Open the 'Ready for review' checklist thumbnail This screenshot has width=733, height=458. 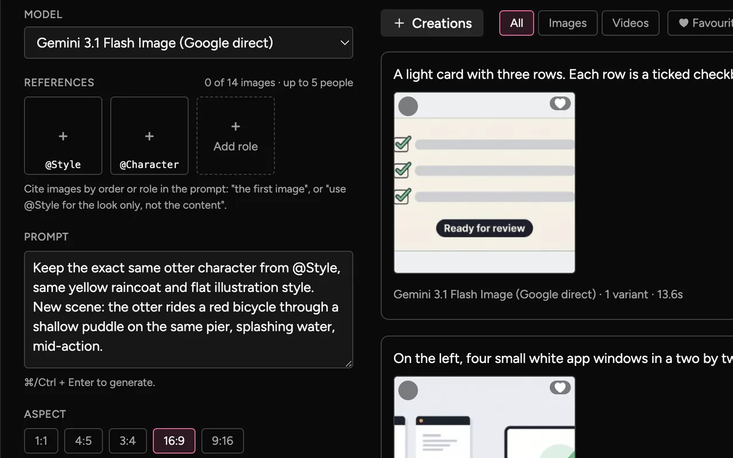click(484, 183)
